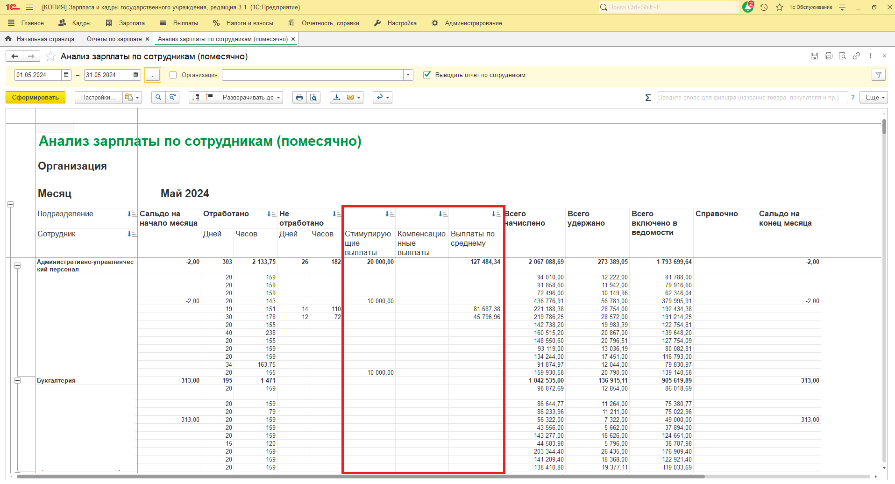Calculate sum with the sigma icon

tap(648, 97)
